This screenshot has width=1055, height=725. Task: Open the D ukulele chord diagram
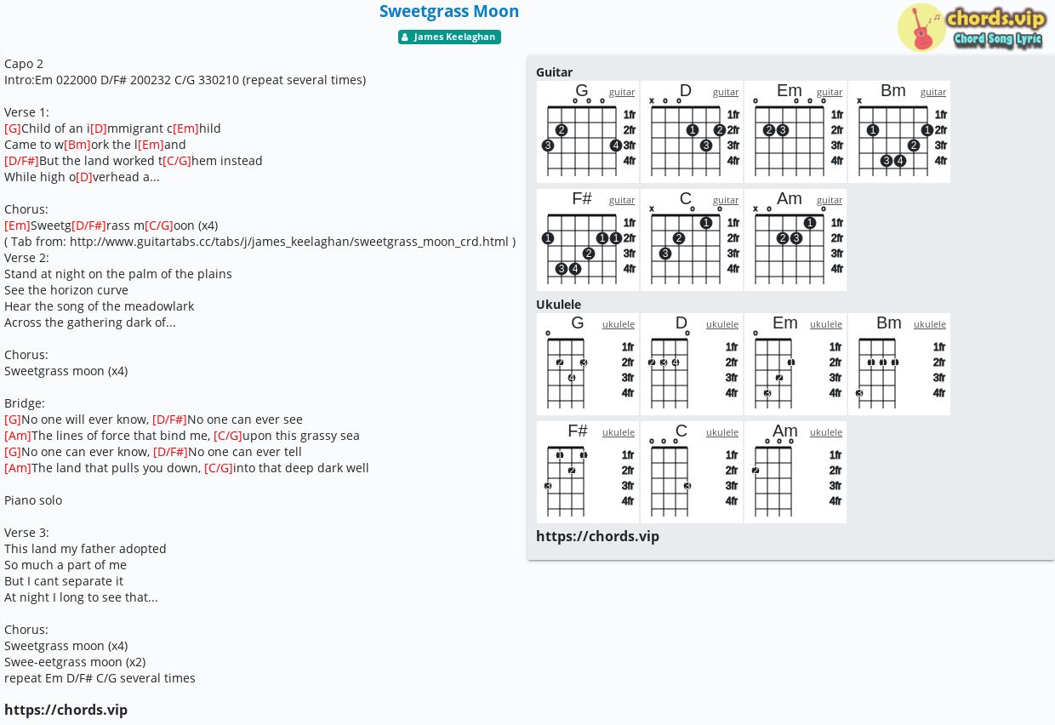pos(692,364)
